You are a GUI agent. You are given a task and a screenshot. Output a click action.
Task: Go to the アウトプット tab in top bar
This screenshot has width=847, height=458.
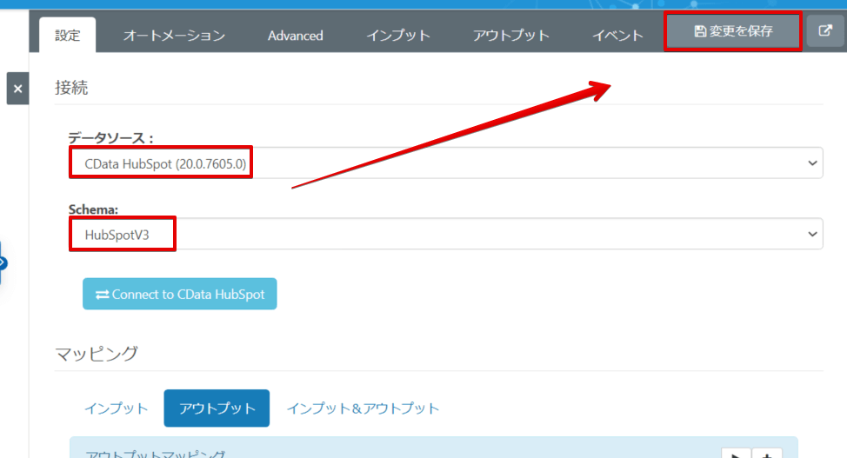[x=511, y=36]
